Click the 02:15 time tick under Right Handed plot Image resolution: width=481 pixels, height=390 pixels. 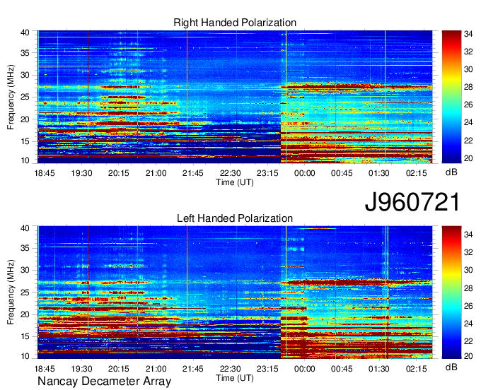[416, 173]
